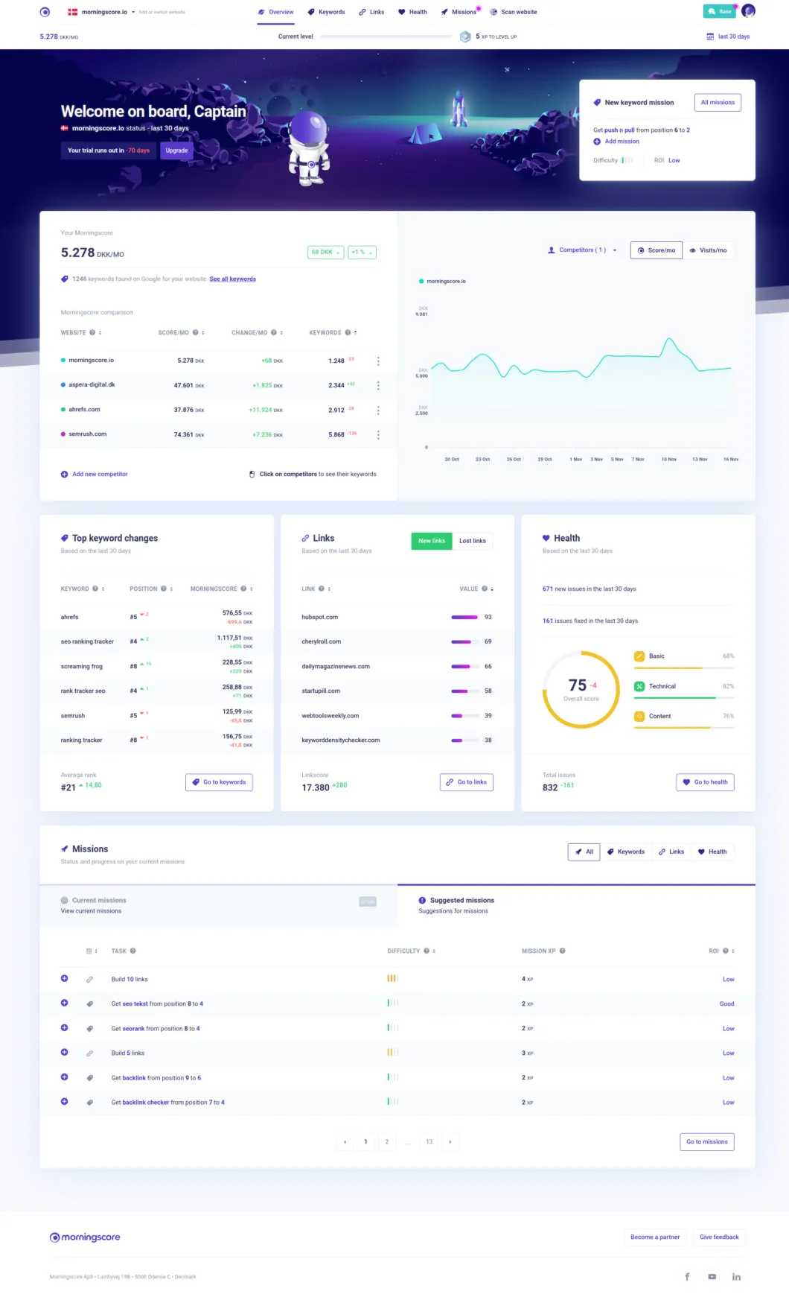Click the plus icon beside Build 10 links
Viewport: 789px width, 1303px height.
pos(64,979)
